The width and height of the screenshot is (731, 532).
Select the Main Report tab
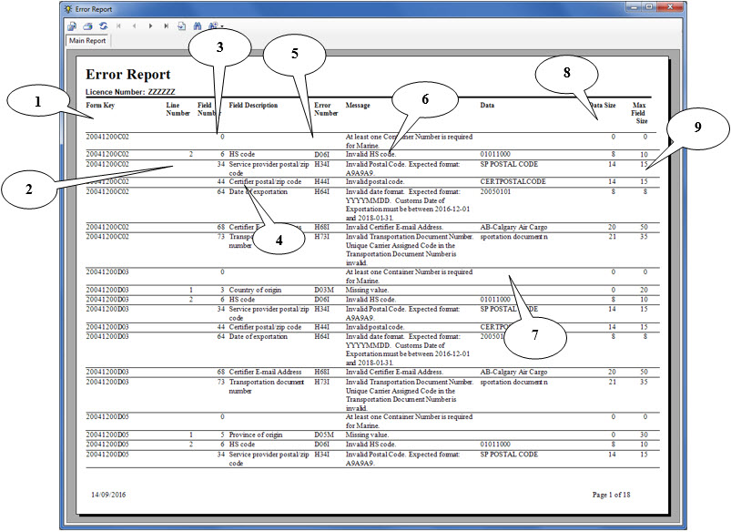click(x=87, y=41)
